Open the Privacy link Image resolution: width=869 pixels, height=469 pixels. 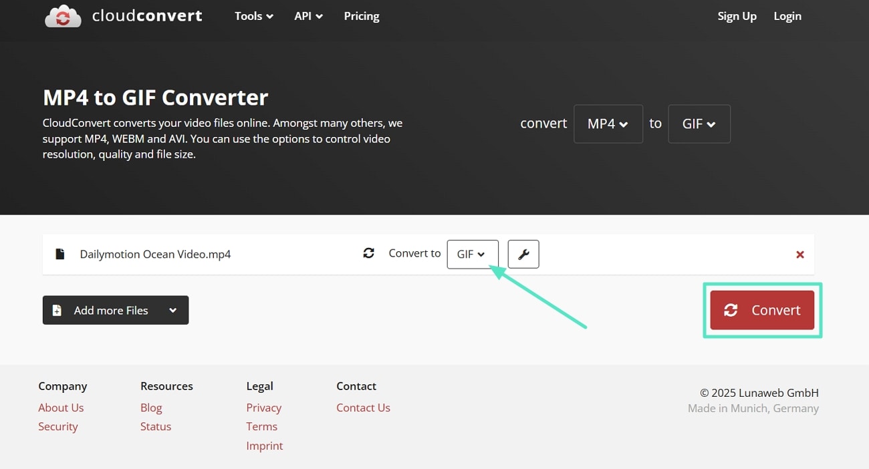tap(264, 408)
